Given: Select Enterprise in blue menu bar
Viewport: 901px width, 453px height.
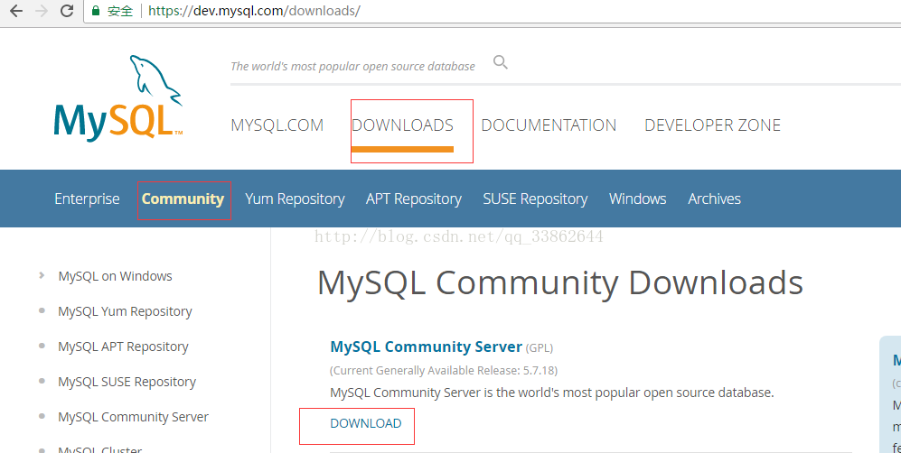Looking at the screenshot, I should [87, 199].
